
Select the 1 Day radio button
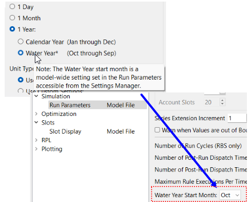(12, 6)
